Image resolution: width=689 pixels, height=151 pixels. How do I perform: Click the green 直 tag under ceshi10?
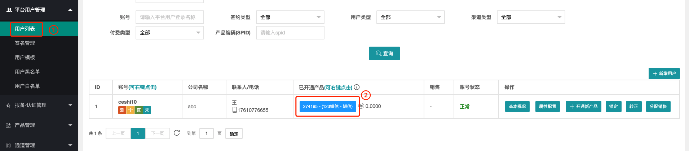point(139,110)
